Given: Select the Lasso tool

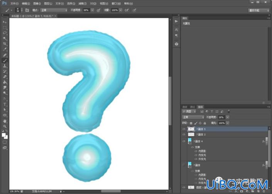Looking at the screenshot, I should (5, 33).
